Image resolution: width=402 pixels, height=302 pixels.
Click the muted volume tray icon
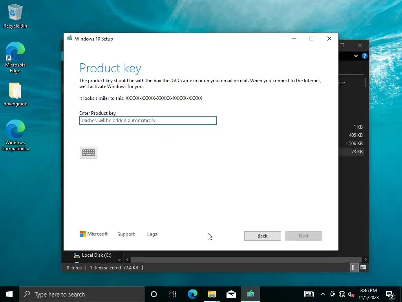pyautogui.click(x=351, y=294)
